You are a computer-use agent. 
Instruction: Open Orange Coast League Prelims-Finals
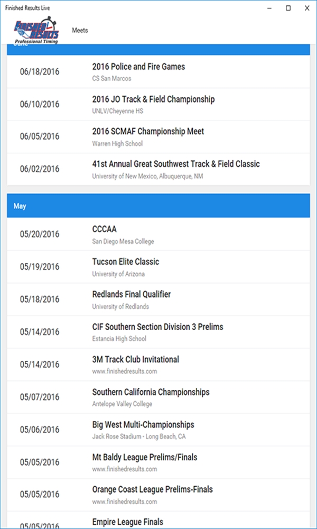152,490
